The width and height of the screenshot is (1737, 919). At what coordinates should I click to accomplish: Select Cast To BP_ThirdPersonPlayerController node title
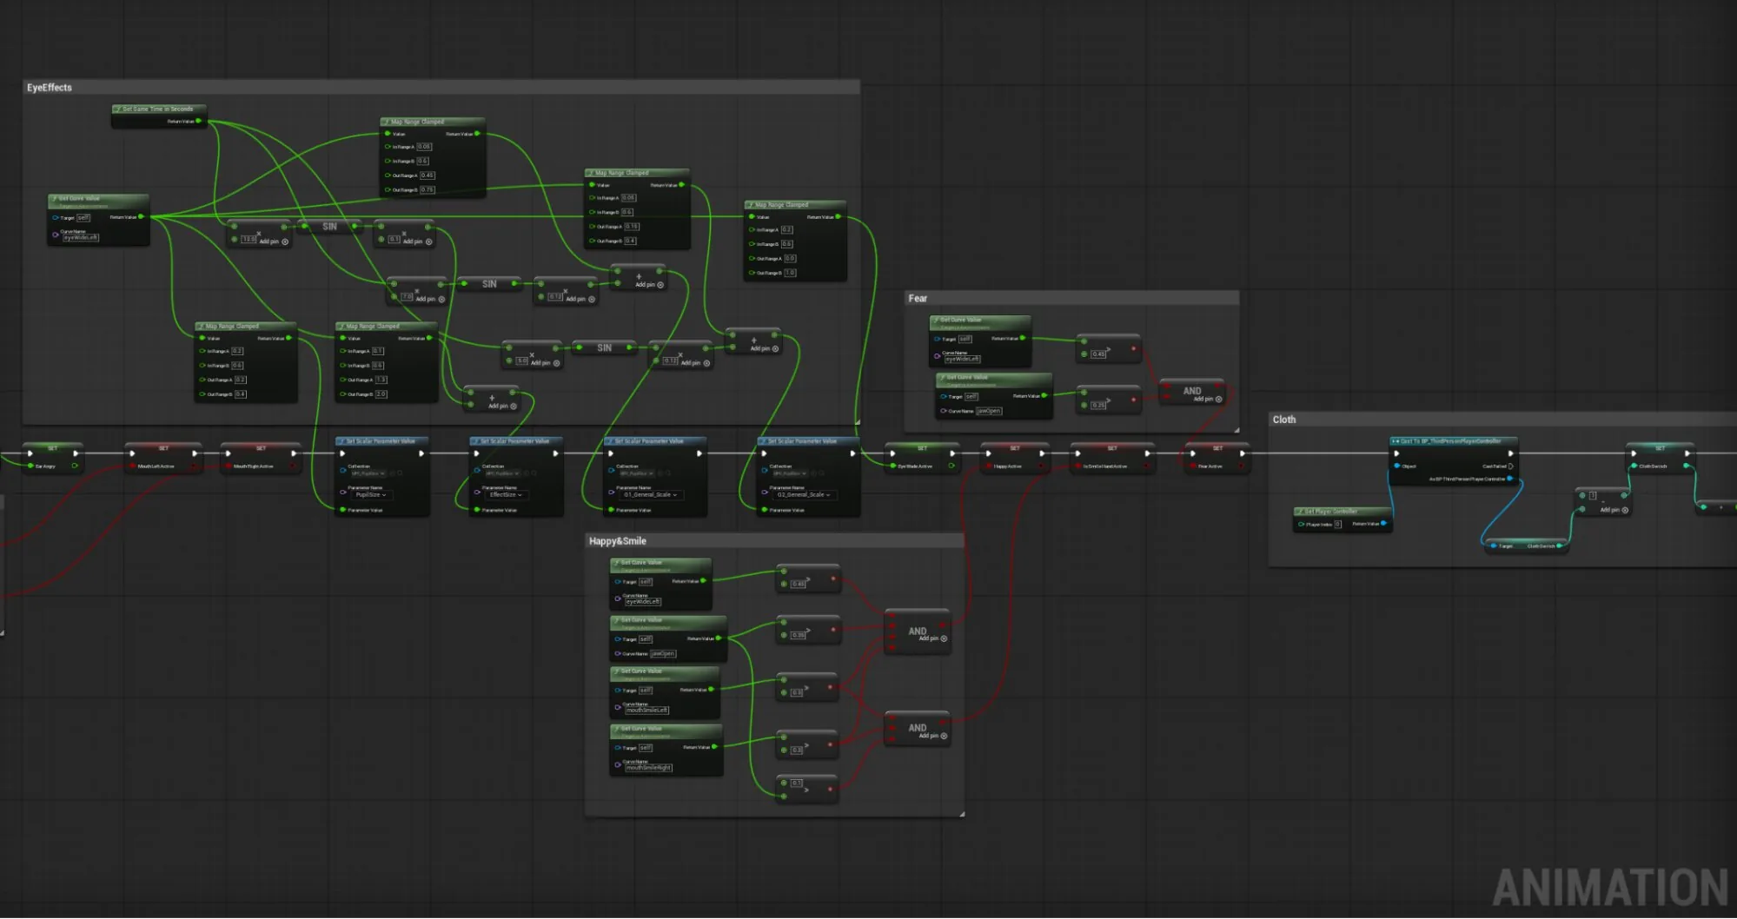coord(1453,441)
